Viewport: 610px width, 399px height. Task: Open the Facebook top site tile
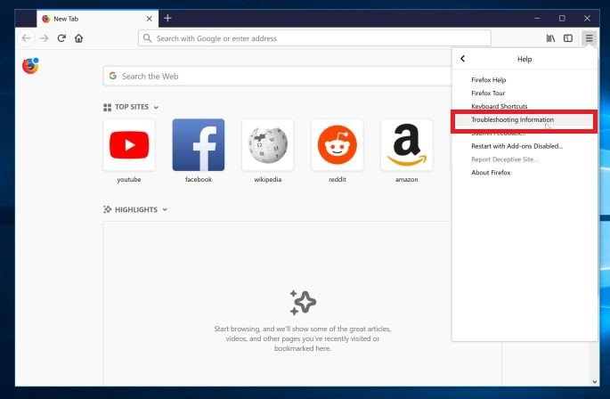pyautogui.click(x=199, y=145)
